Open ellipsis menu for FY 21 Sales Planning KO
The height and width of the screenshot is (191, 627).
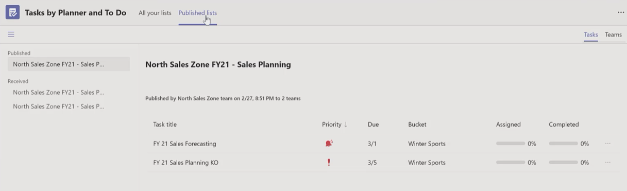point(608,162)
